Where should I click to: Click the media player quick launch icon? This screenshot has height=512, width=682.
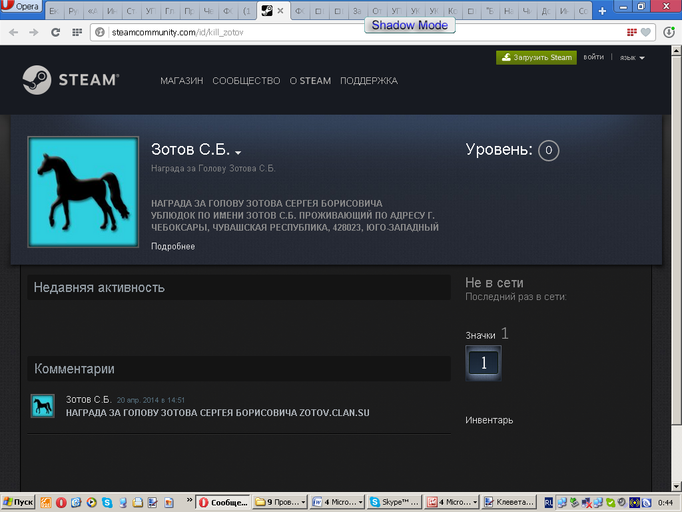point(91,503)
